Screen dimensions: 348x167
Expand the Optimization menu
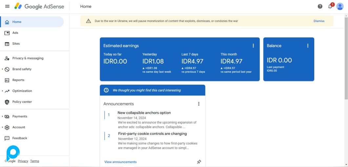(3, 91)
